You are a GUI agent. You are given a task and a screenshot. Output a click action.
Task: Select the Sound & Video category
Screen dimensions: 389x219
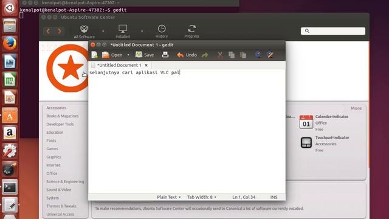[58, 190]
